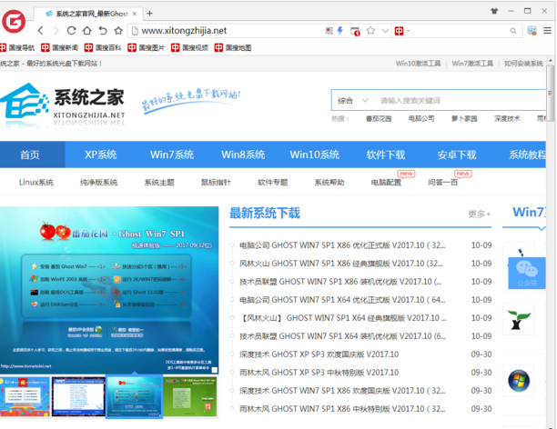
Task: Open the 系统主题 submenu link
Action: 159,183
